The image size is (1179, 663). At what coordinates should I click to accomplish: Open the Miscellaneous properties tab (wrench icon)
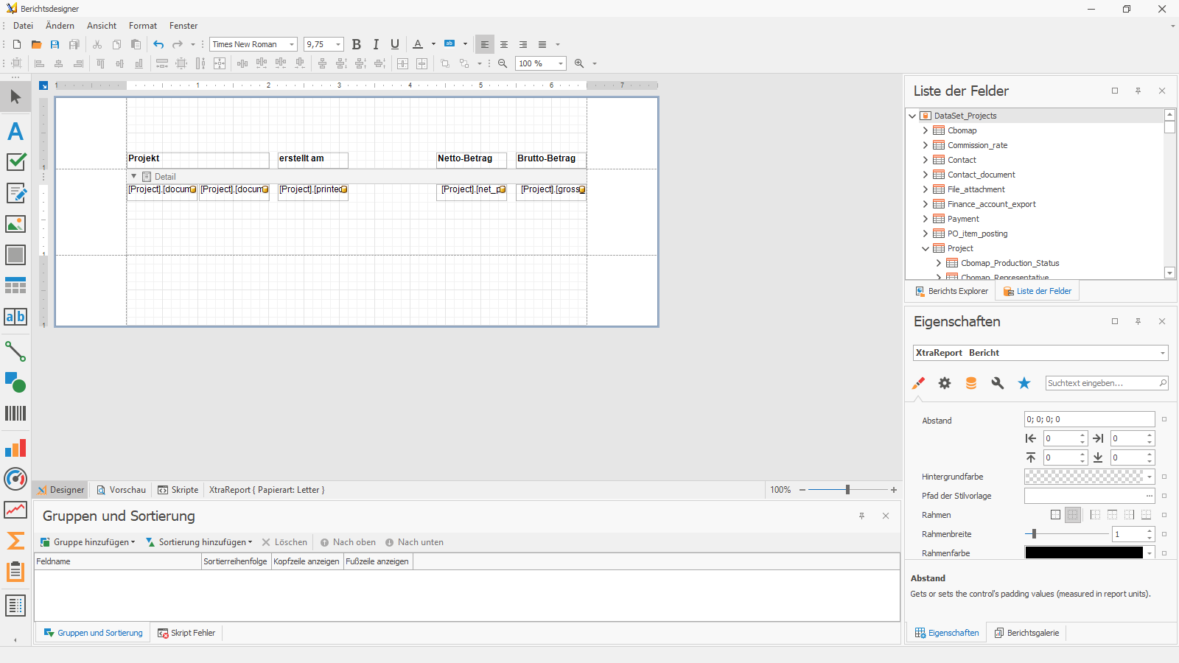[x=998, y=383]
